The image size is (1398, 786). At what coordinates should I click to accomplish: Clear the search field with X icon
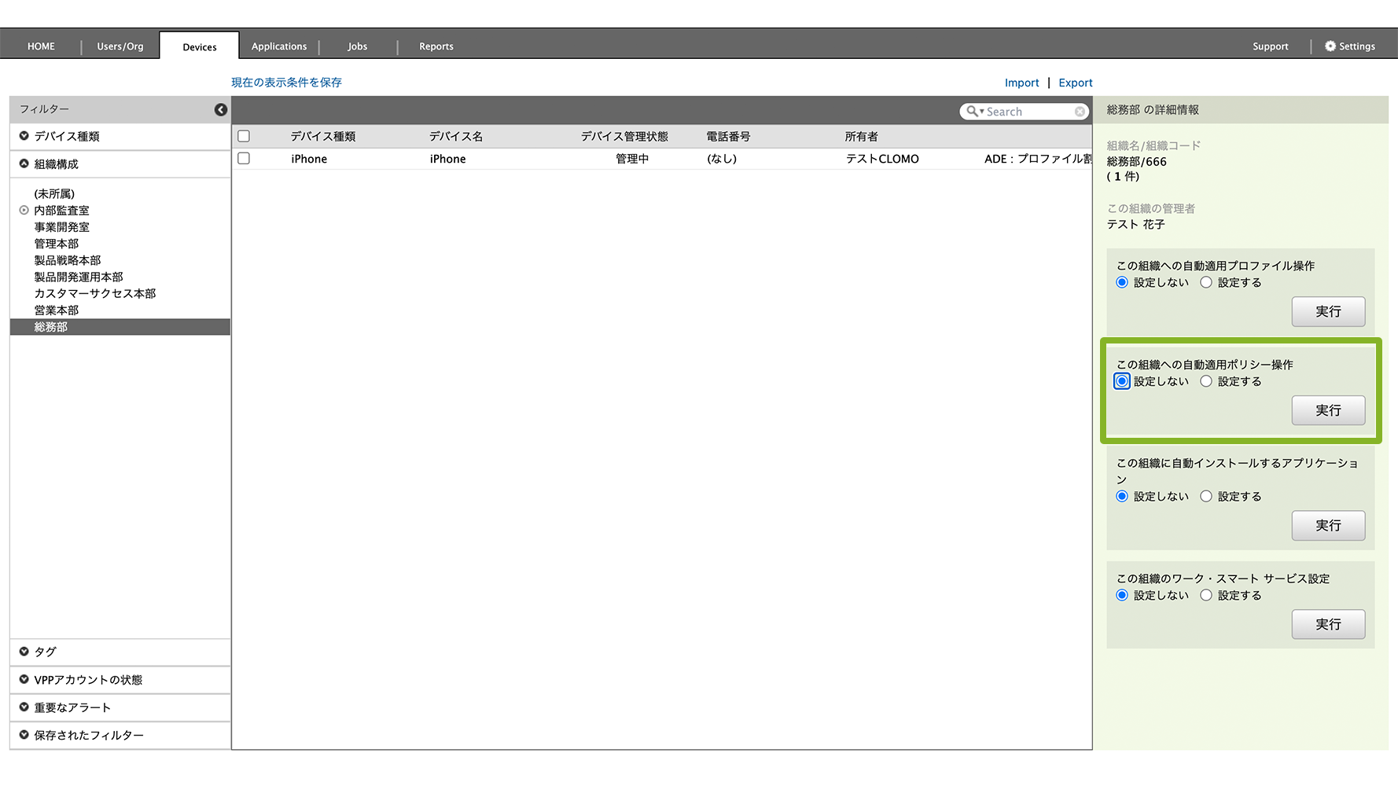click(1080, 112)
